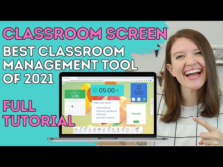The width and height of the screenshot is (223, 167).
Task: Click the 12th date header in the calendar widget
Action: [75, 96]
